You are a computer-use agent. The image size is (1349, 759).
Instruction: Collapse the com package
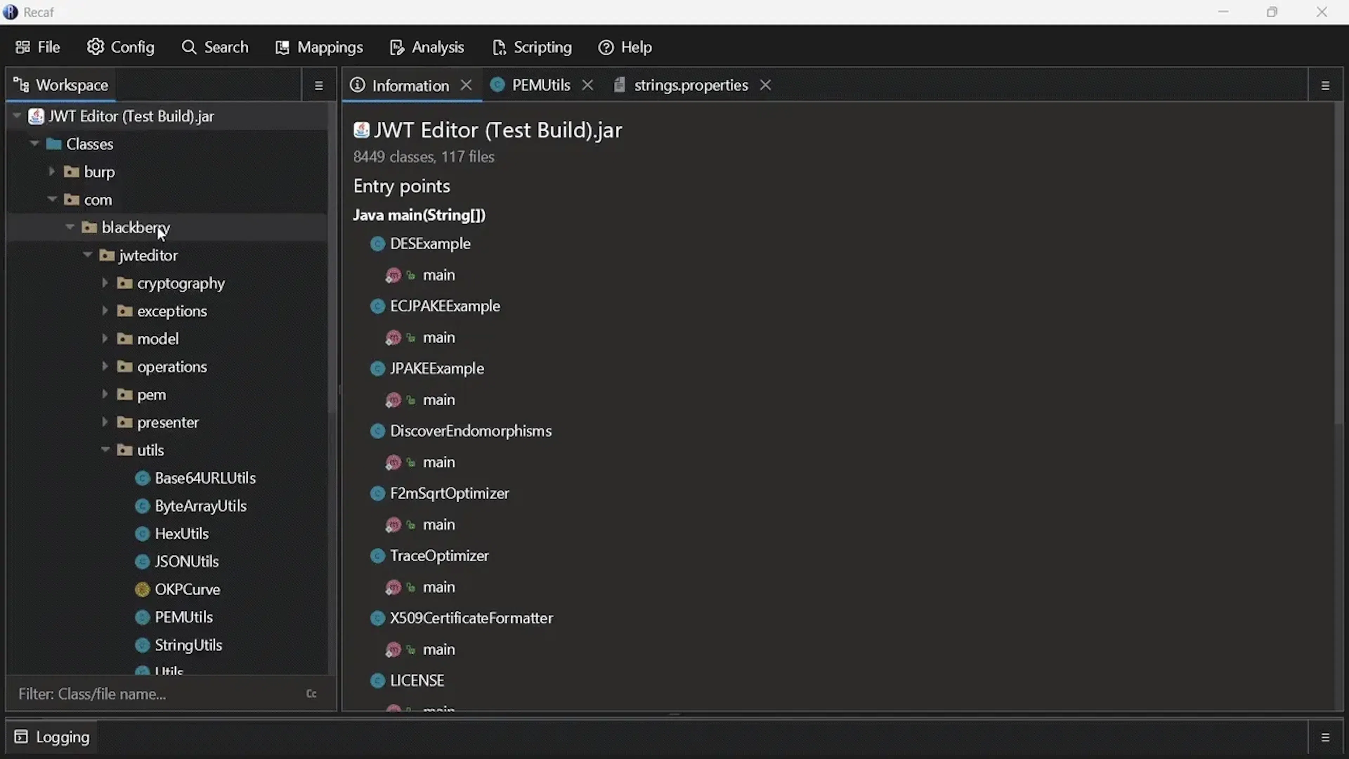(52, 199)
